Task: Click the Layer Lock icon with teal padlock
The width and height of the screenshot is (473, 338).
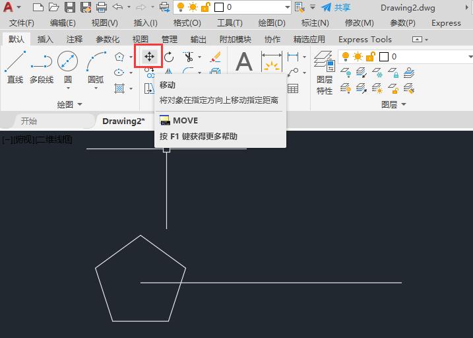Action: [393, 73]
